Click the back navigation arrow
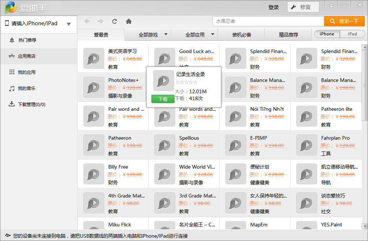The image size is (368, 241). [87, 21]
